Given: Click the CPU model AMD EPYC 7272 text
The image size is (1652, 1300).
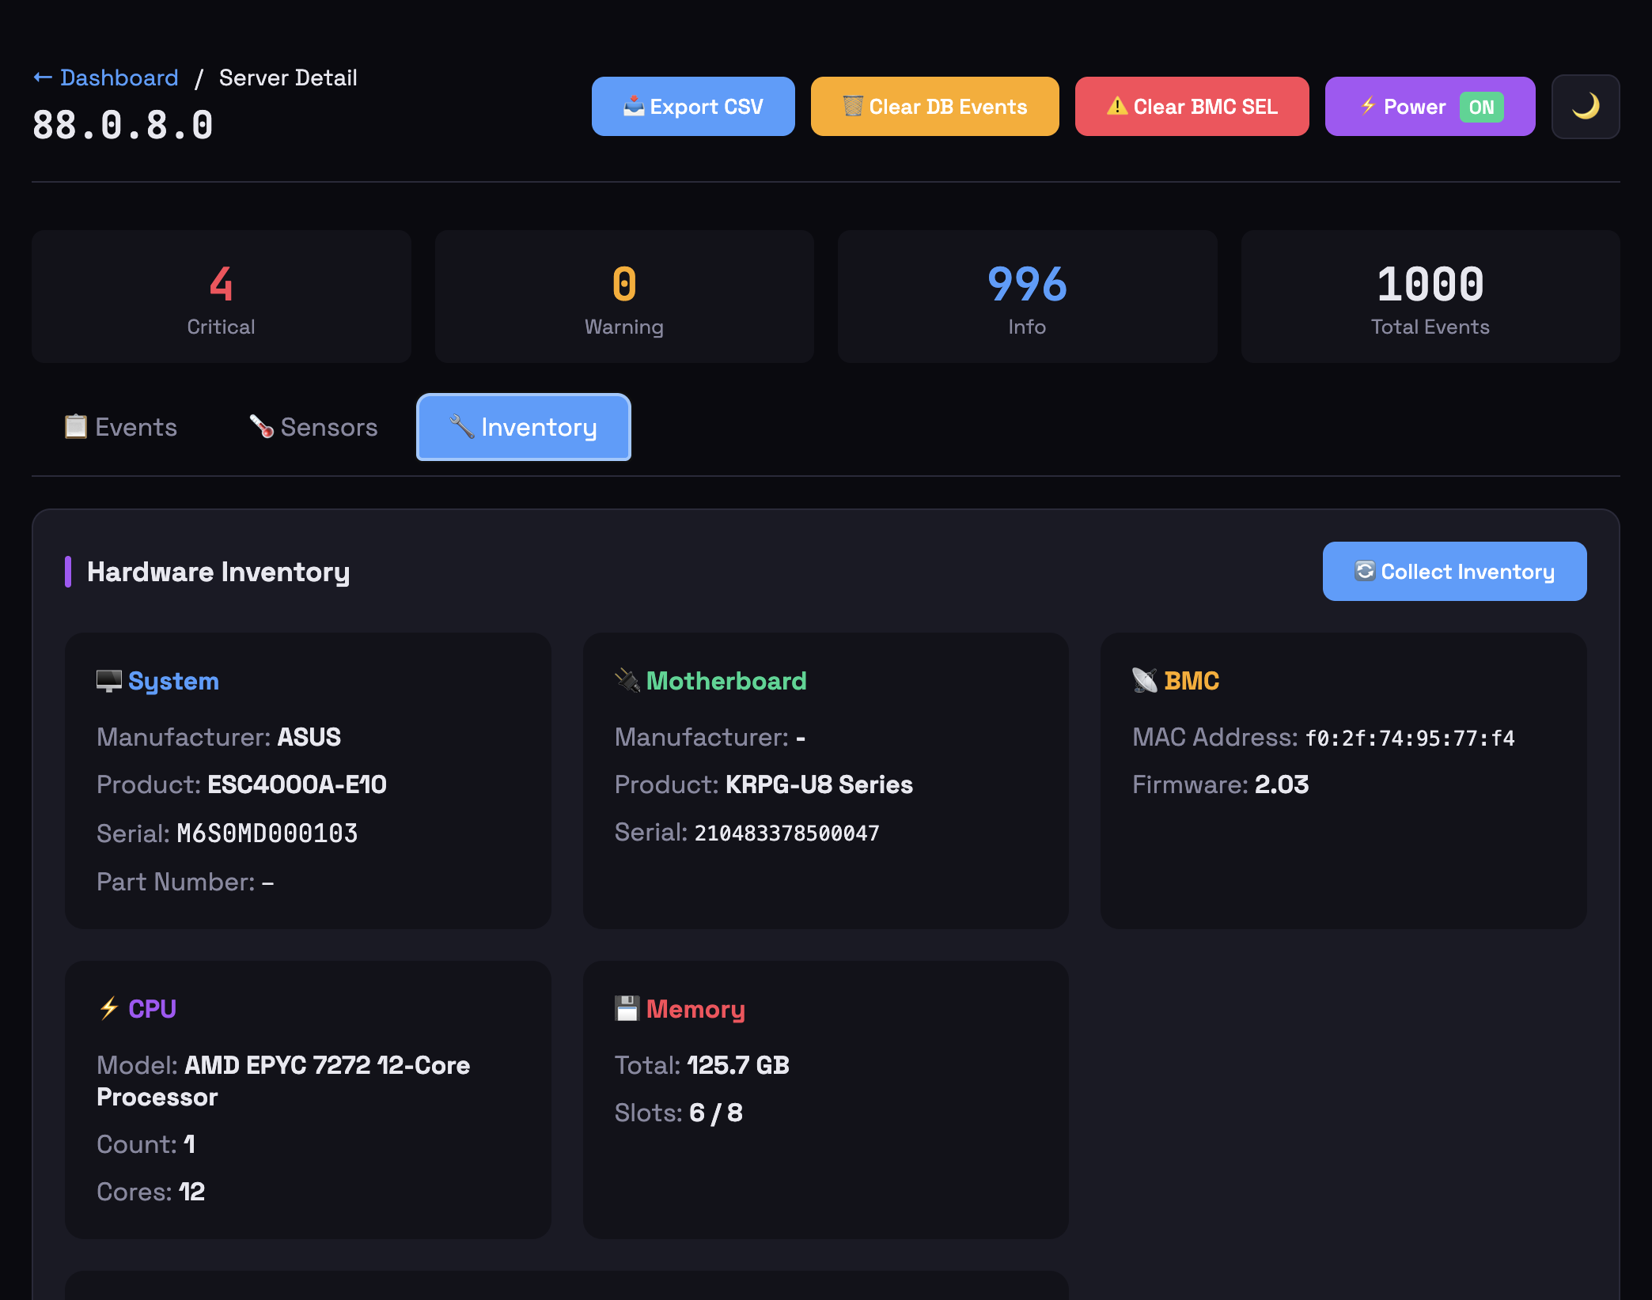Looking at the screenshot, I should tap(283, 1081).
